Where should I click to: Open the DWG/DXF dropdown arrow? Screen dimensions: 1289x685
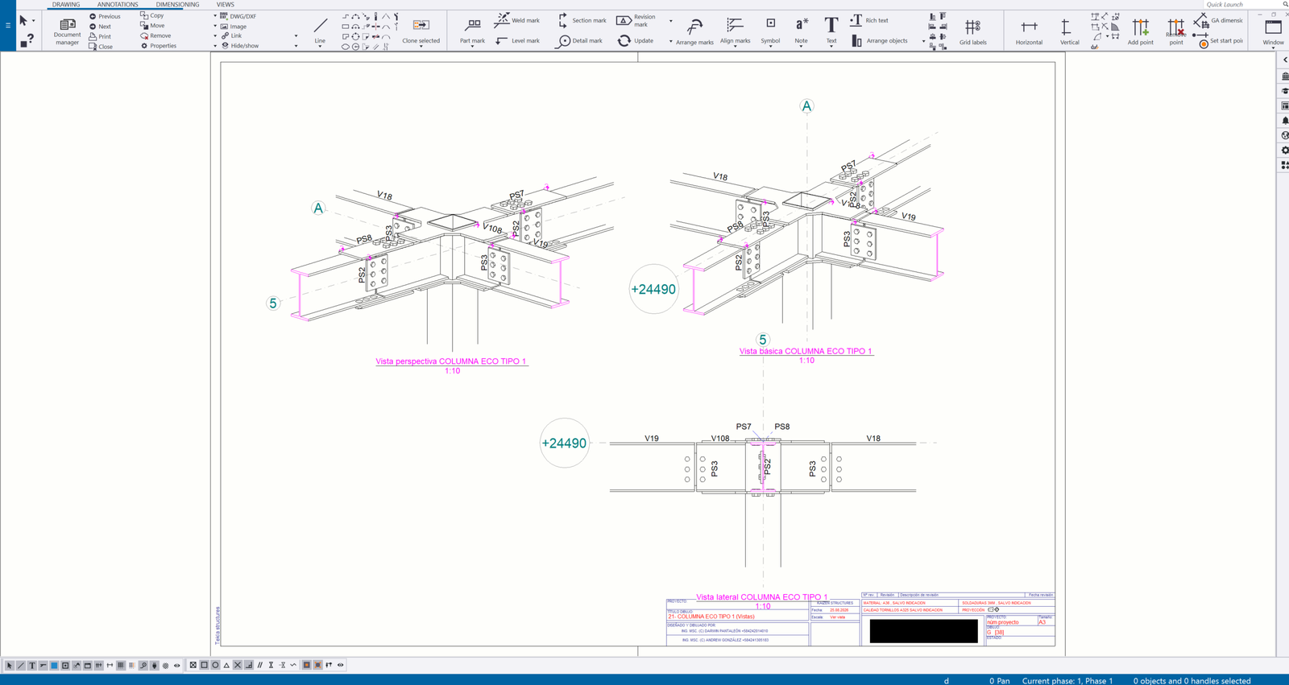(215, 16)
